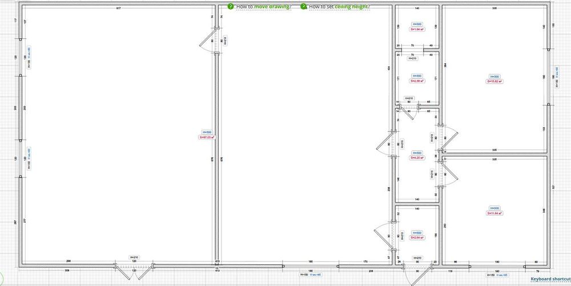
Task: Click the H=300 label above S=11.64 m²
Action: click(x=494, y=208)
